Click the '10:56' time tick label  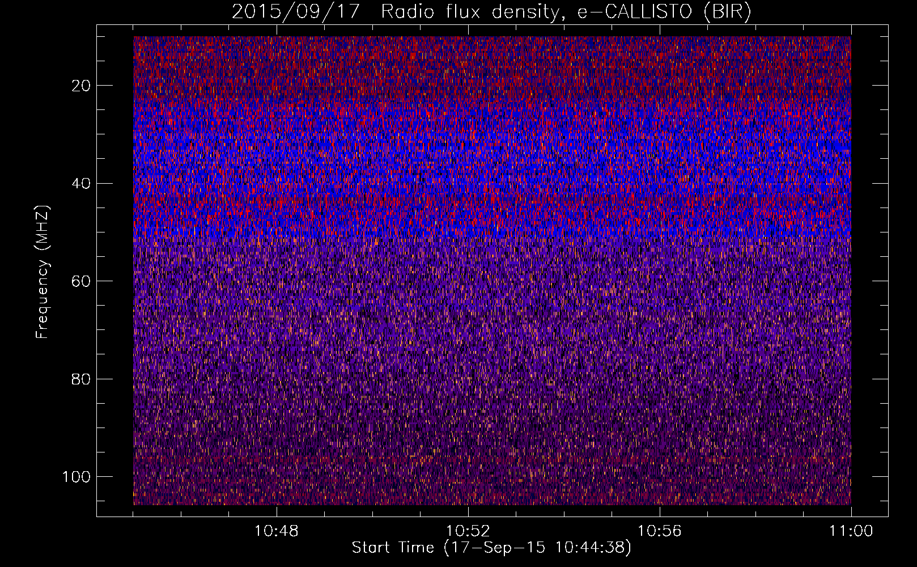(659, 531)
